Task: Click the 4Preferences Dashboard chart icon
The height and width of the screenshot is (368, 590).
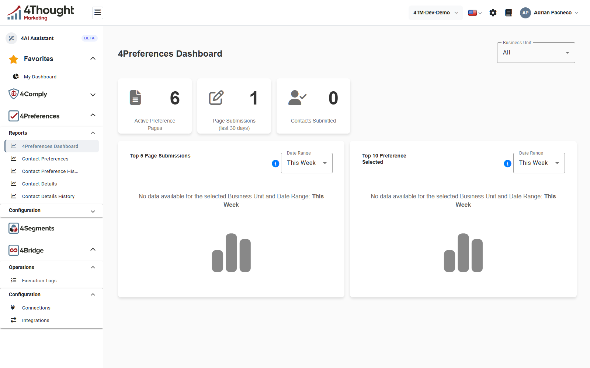Action: (x=14, y=146)
